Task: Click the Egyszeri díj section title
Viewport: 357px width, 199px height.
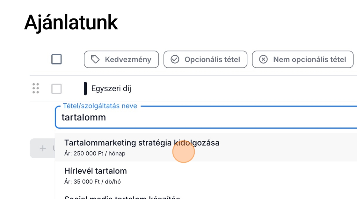Action: [x=111, y=88]
